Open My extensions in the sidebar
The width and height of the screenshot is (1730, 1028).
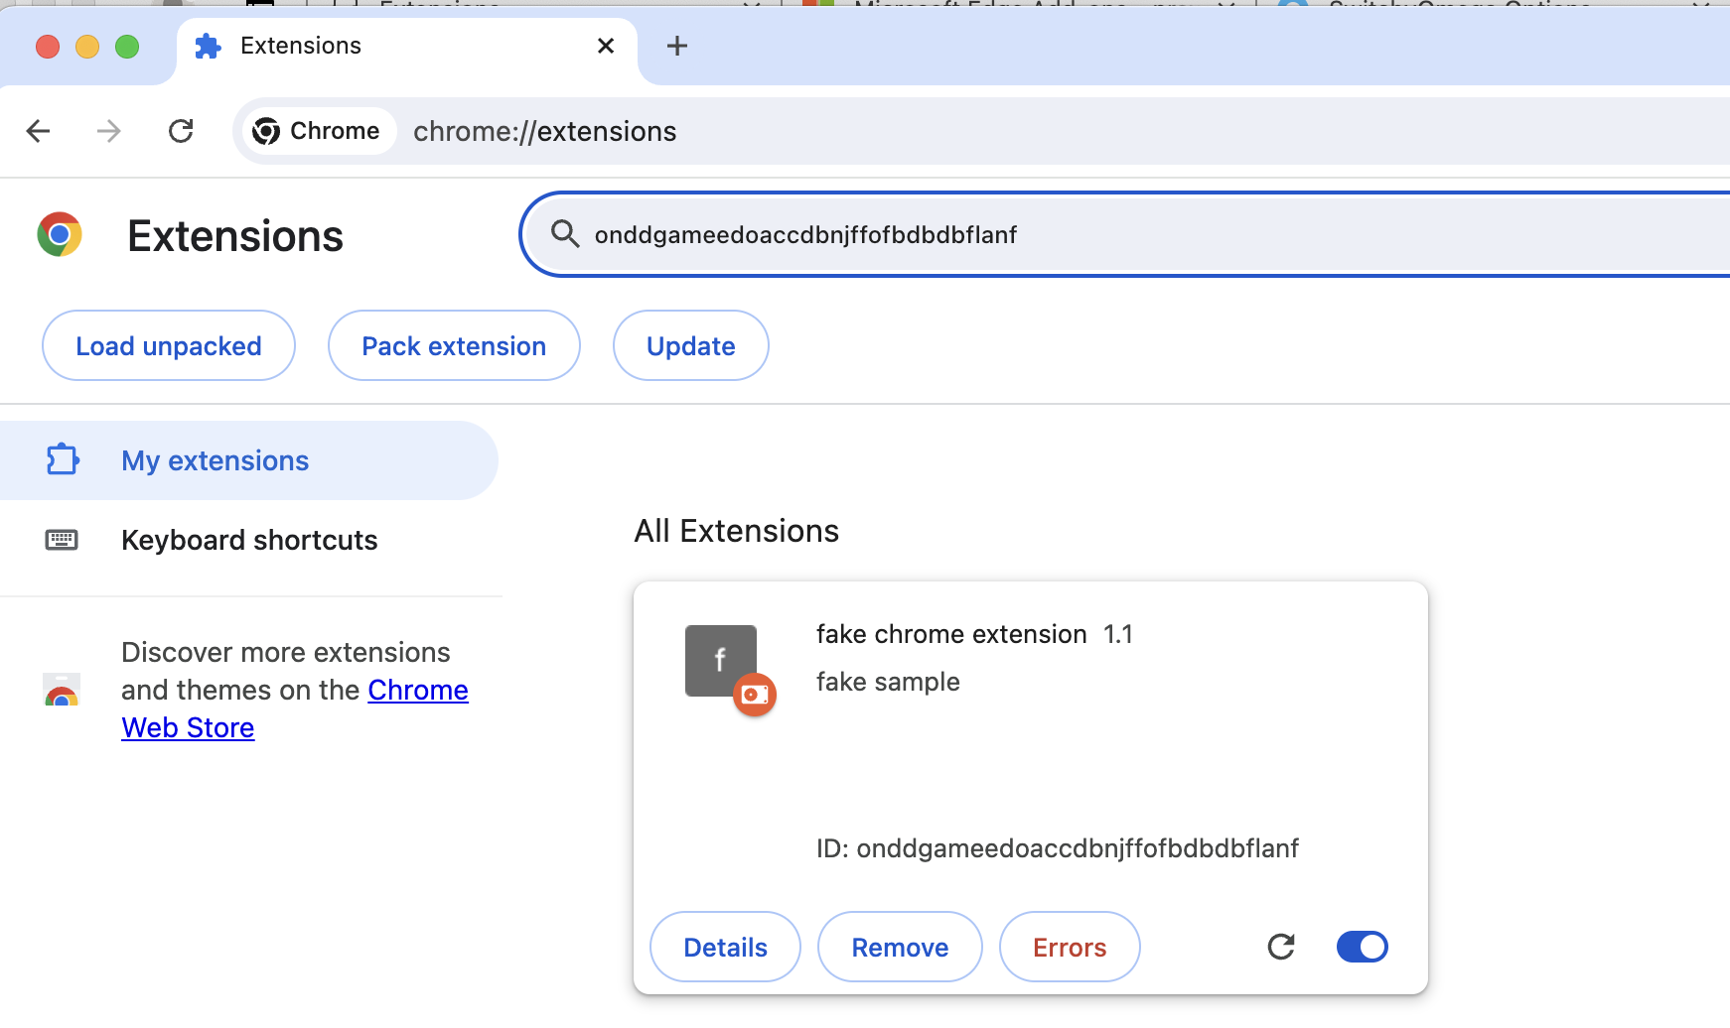point(248,460)
